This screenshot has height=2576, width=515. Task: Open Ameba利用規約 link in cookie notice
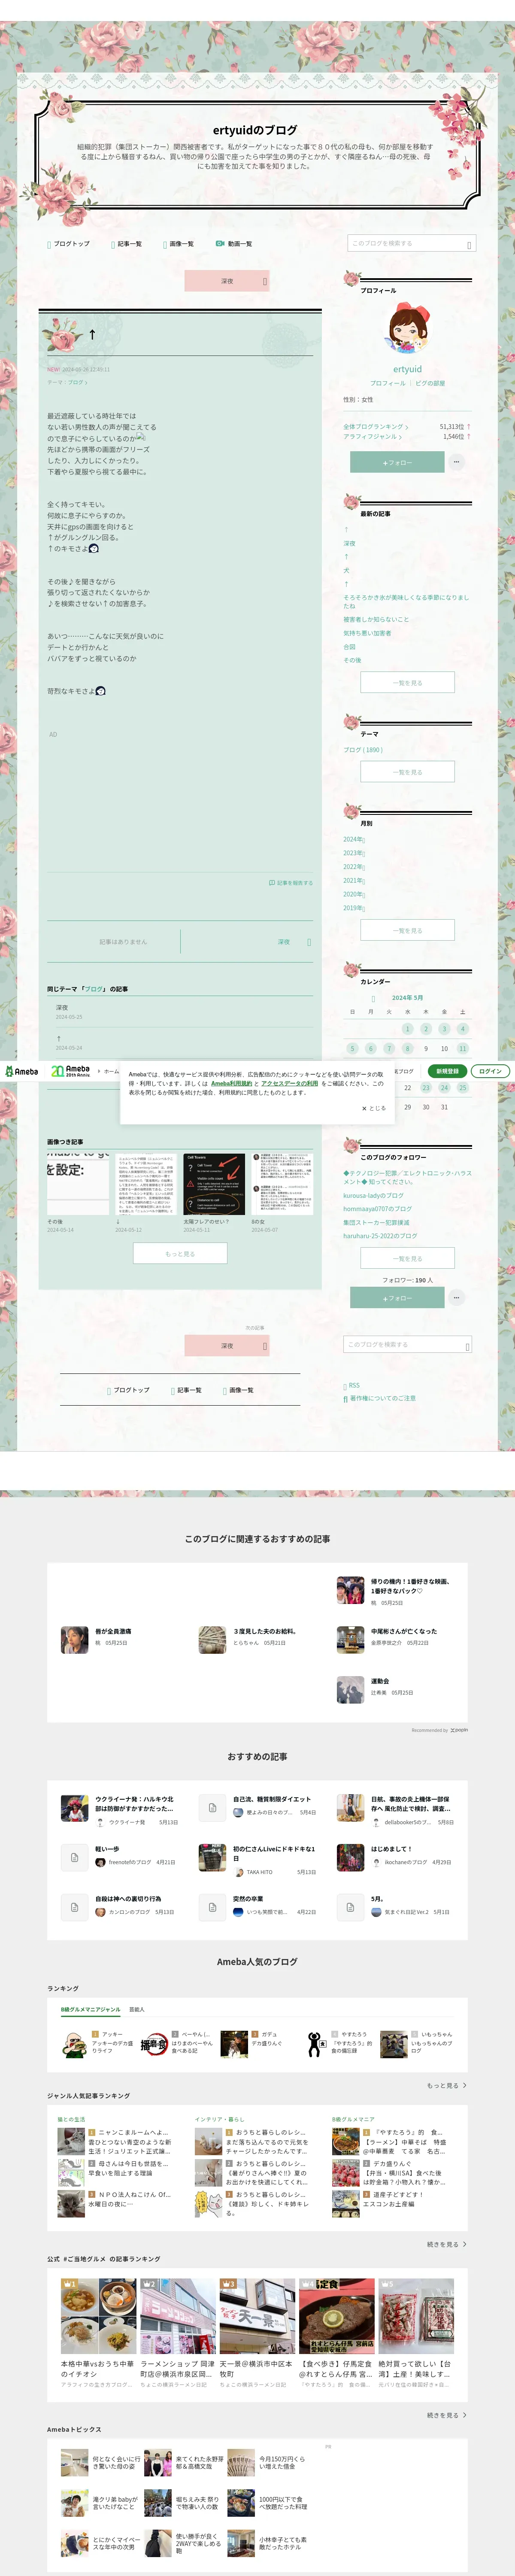coord(231,1083)
